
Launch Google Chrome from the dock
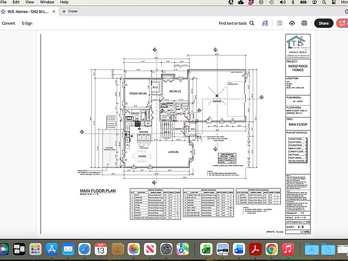coord(272,249)
